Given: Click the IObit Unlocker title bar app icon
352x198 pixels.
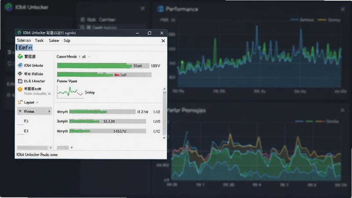Looking at the screenshot, I should pos(19,33).
